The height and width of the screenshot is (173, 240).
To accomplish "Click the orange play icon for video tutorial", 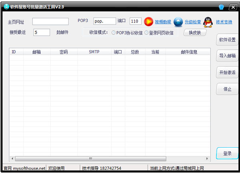I will [x=149, y=22].
